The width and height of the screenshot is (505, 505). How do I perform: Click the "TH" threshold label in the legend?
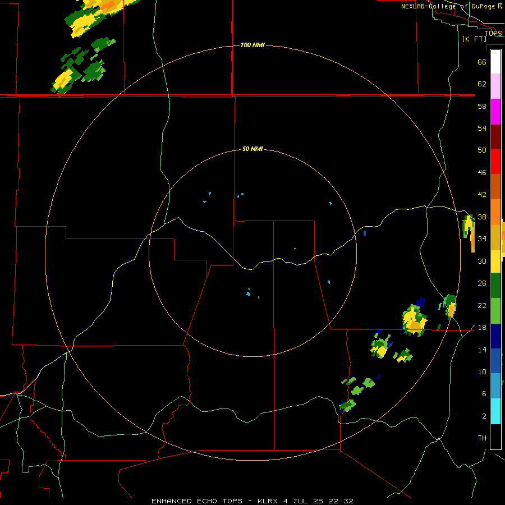click(482, 438)
